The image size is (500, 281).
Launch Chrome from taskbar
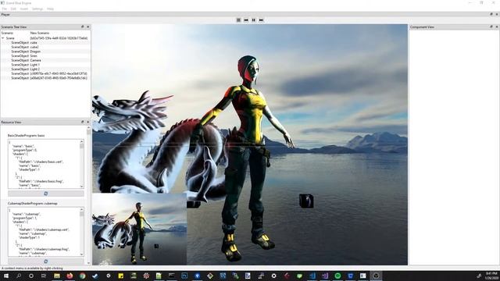click(83, 276)
